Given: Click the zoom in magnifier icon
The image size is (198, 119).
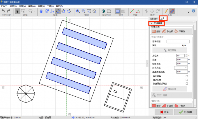Looking at the screenshot, I should tap(78, 11).
